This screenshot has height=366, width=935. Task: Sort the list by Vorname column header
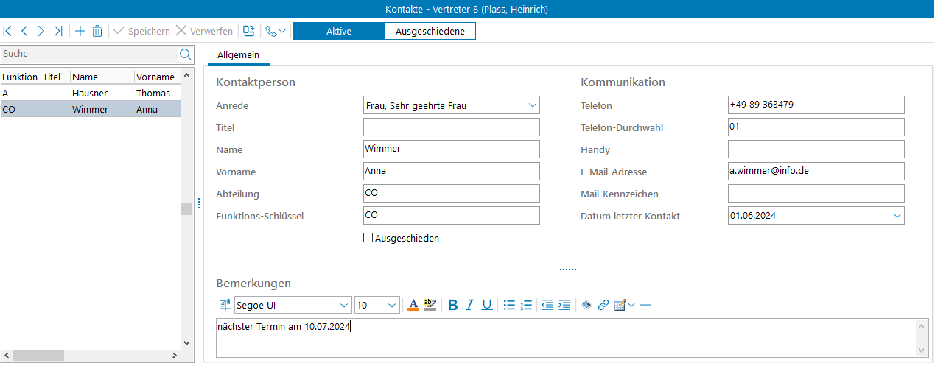pos(155,77)
